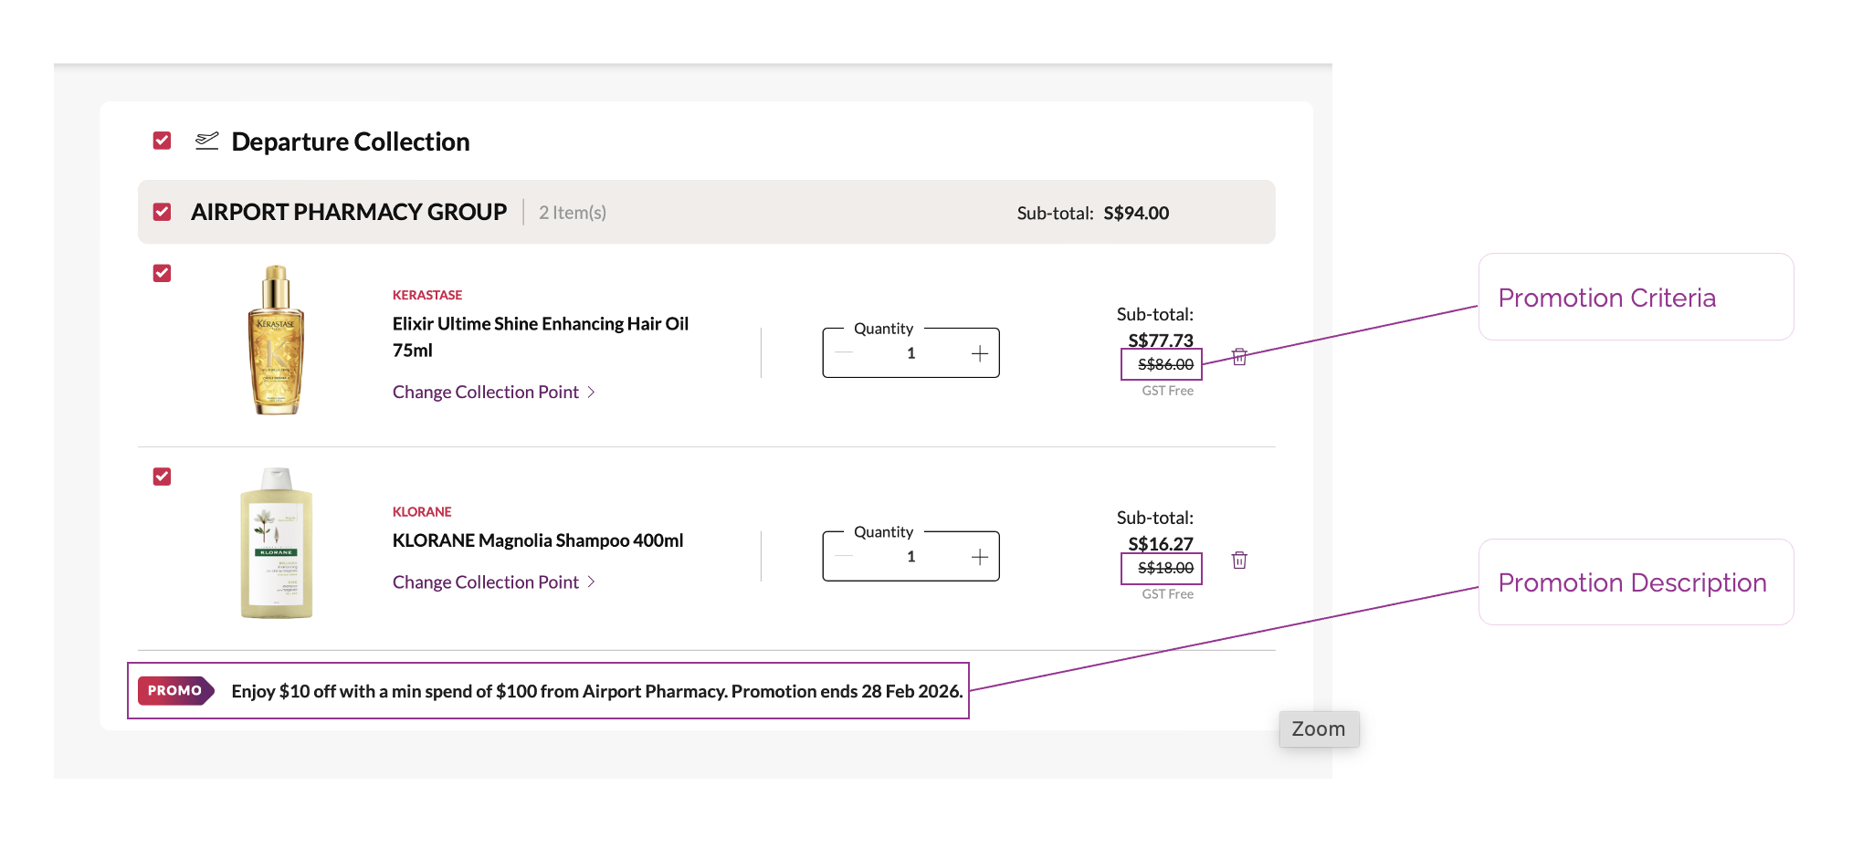Viewport: 1863px width, 849px height.
Task: Remove the Klorane shampoo with trash icon
Action: (1239, 561)
